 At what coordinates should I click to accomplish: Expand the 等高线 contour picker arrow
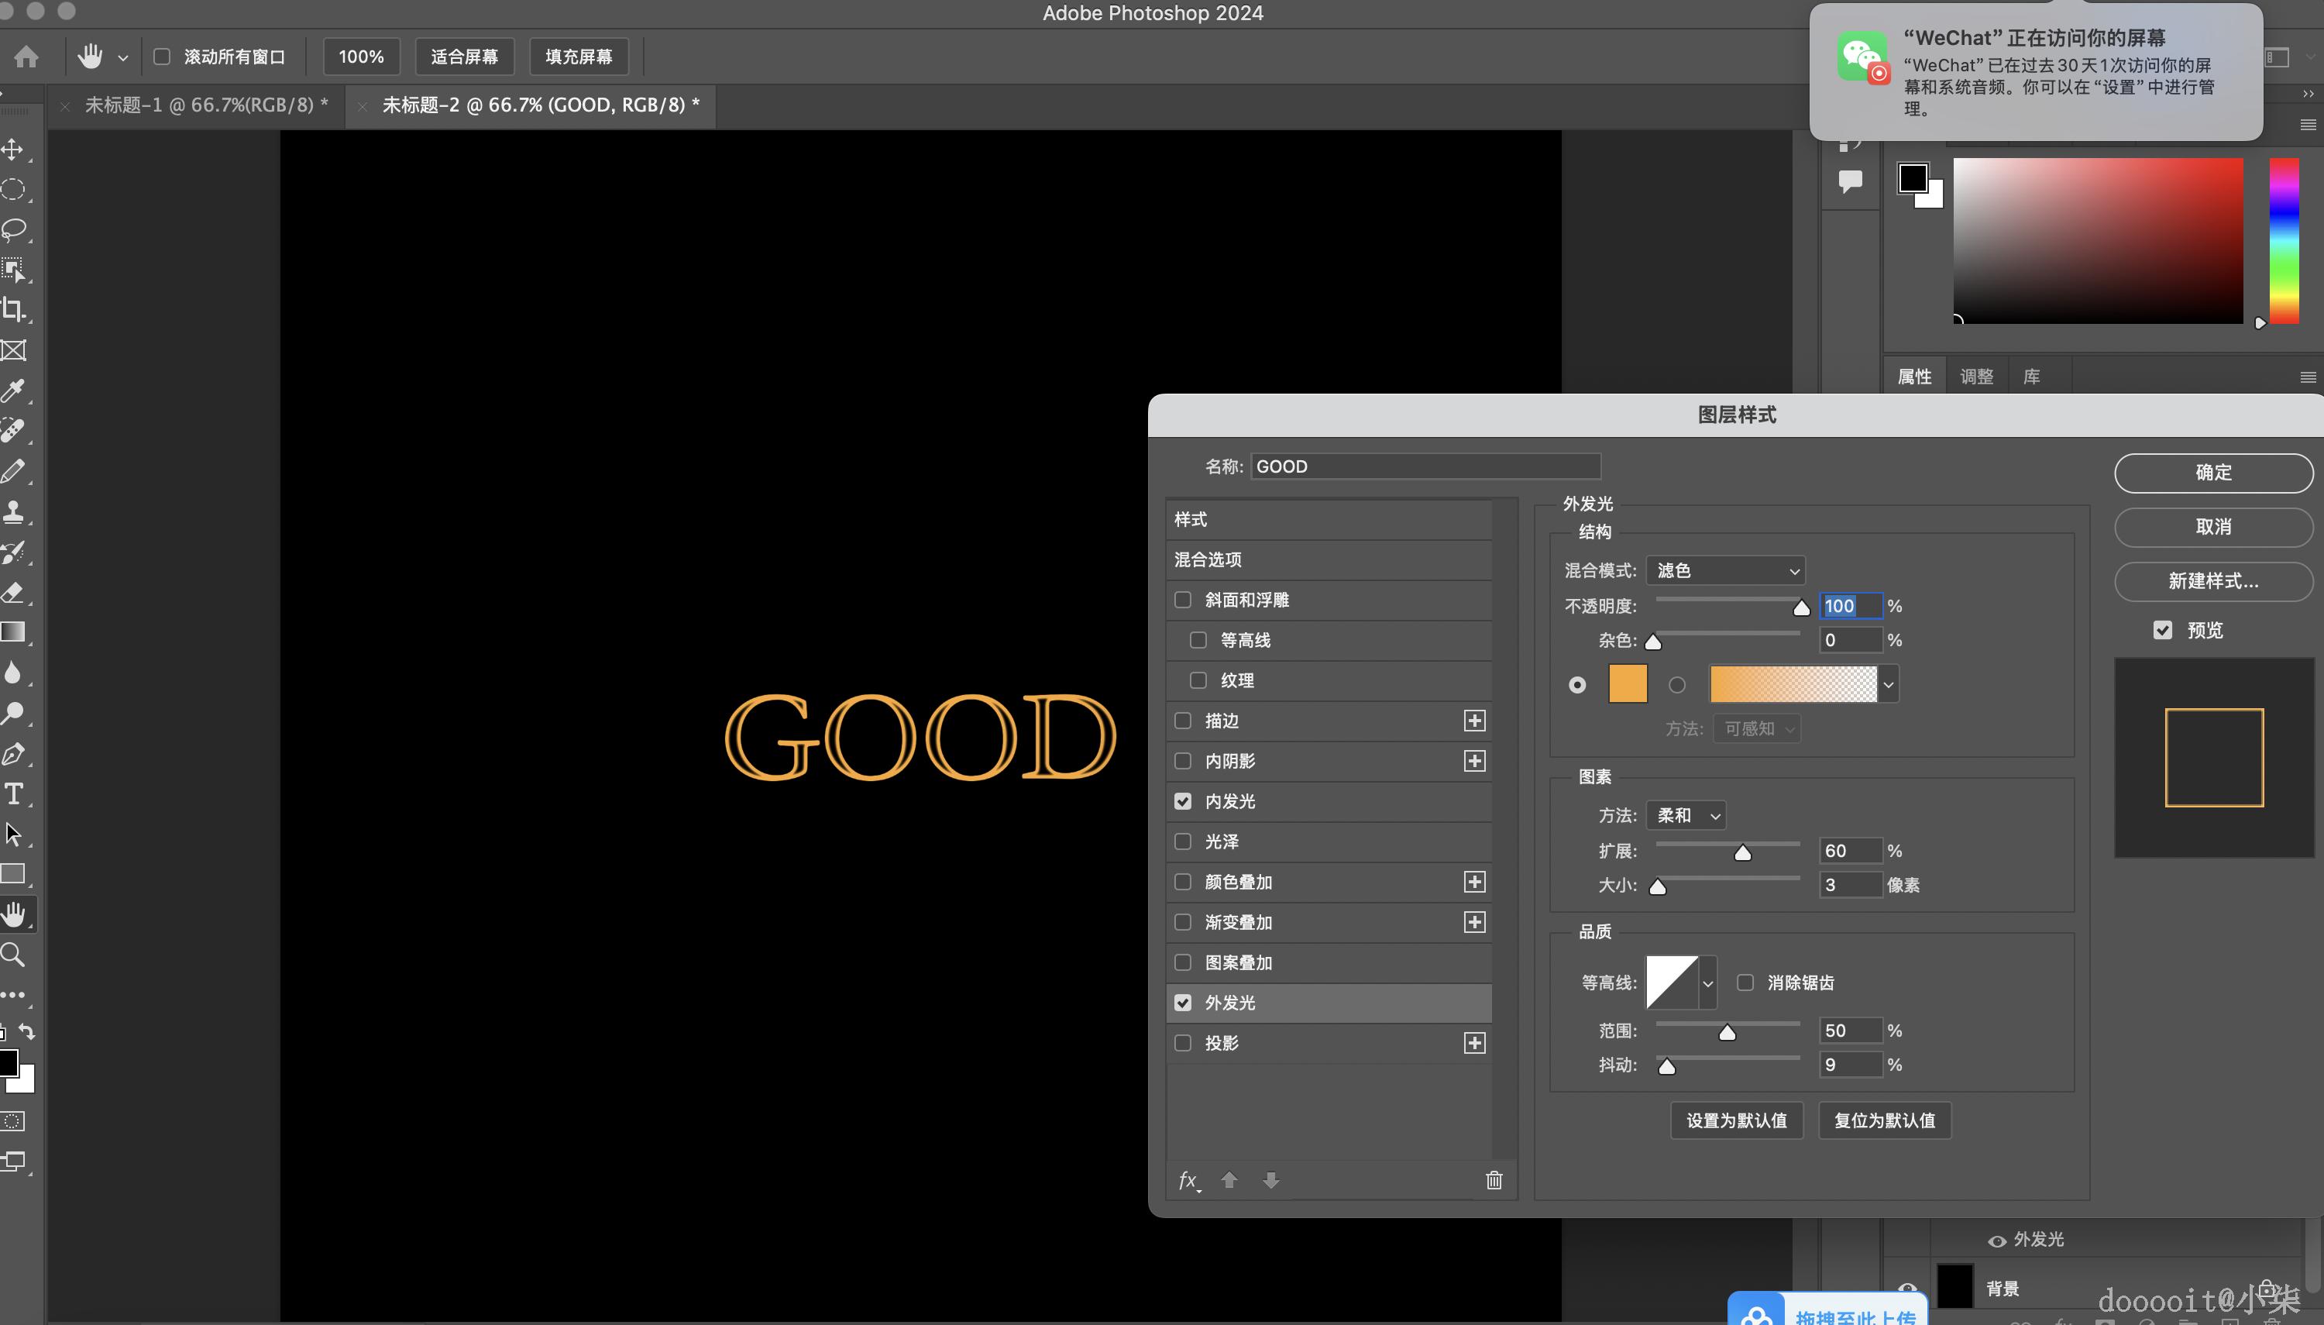1707,983
